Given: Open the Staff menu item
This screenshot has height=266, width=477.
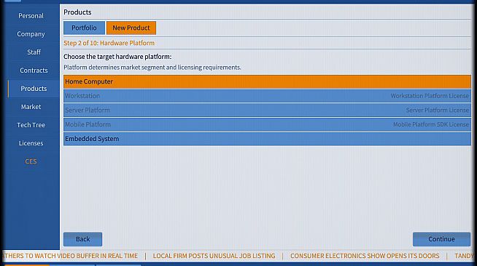Looking at the screenshot, I should tap(34, 52).
